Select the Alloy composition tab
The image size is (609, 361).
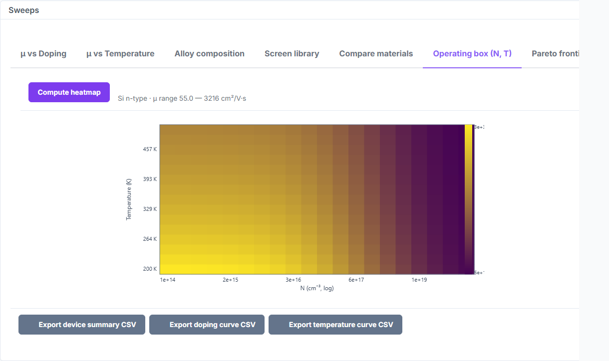[x=210, y=53]
